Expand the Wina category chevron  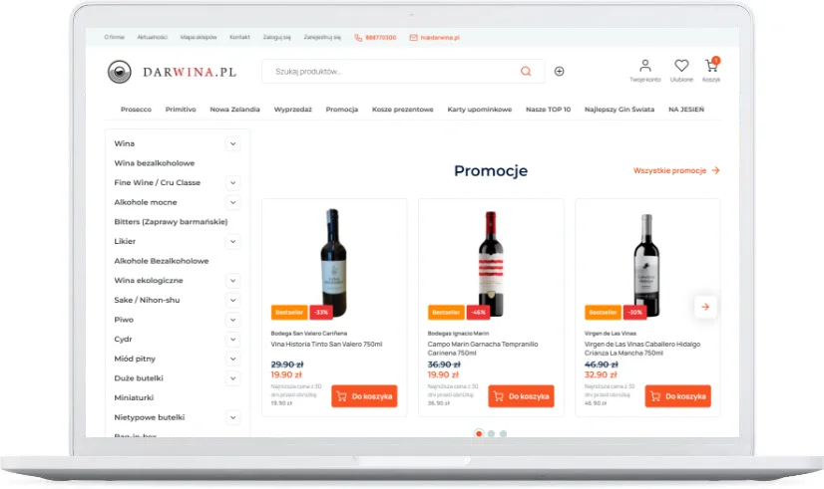232,143
